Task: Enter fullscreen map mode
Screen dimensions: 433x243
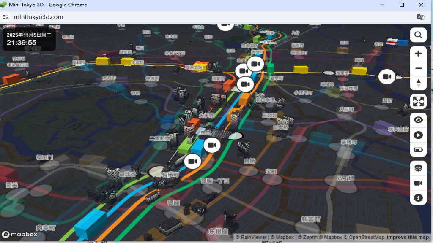Action: (418, 102)
